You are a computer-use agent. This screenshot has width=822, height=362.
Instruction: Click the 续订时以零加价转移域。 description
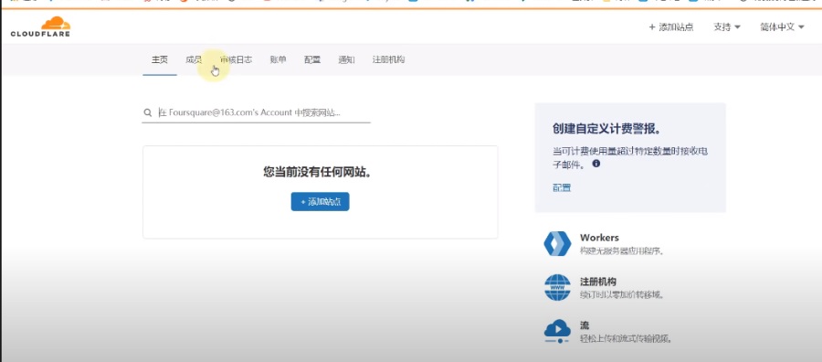click(622, 295)
